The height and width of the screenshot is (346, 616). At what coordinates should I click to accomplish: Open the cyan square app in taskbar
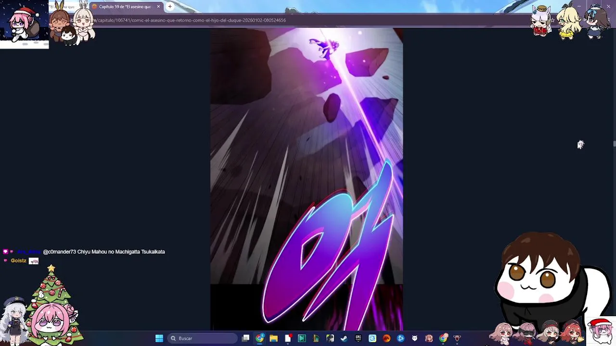point(372,338)
